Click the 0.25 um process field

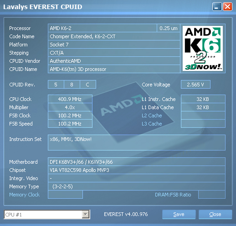coord(169,28)
